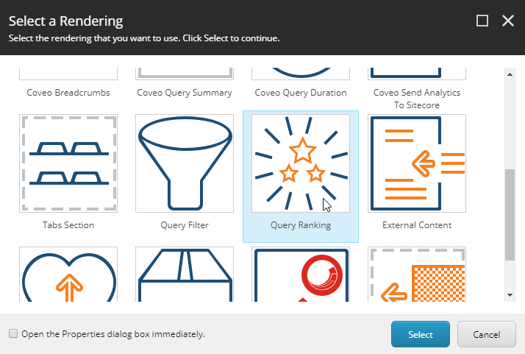Select the External Content rendering icon
This screenshot has width=525, height=354.
(417, 163)
